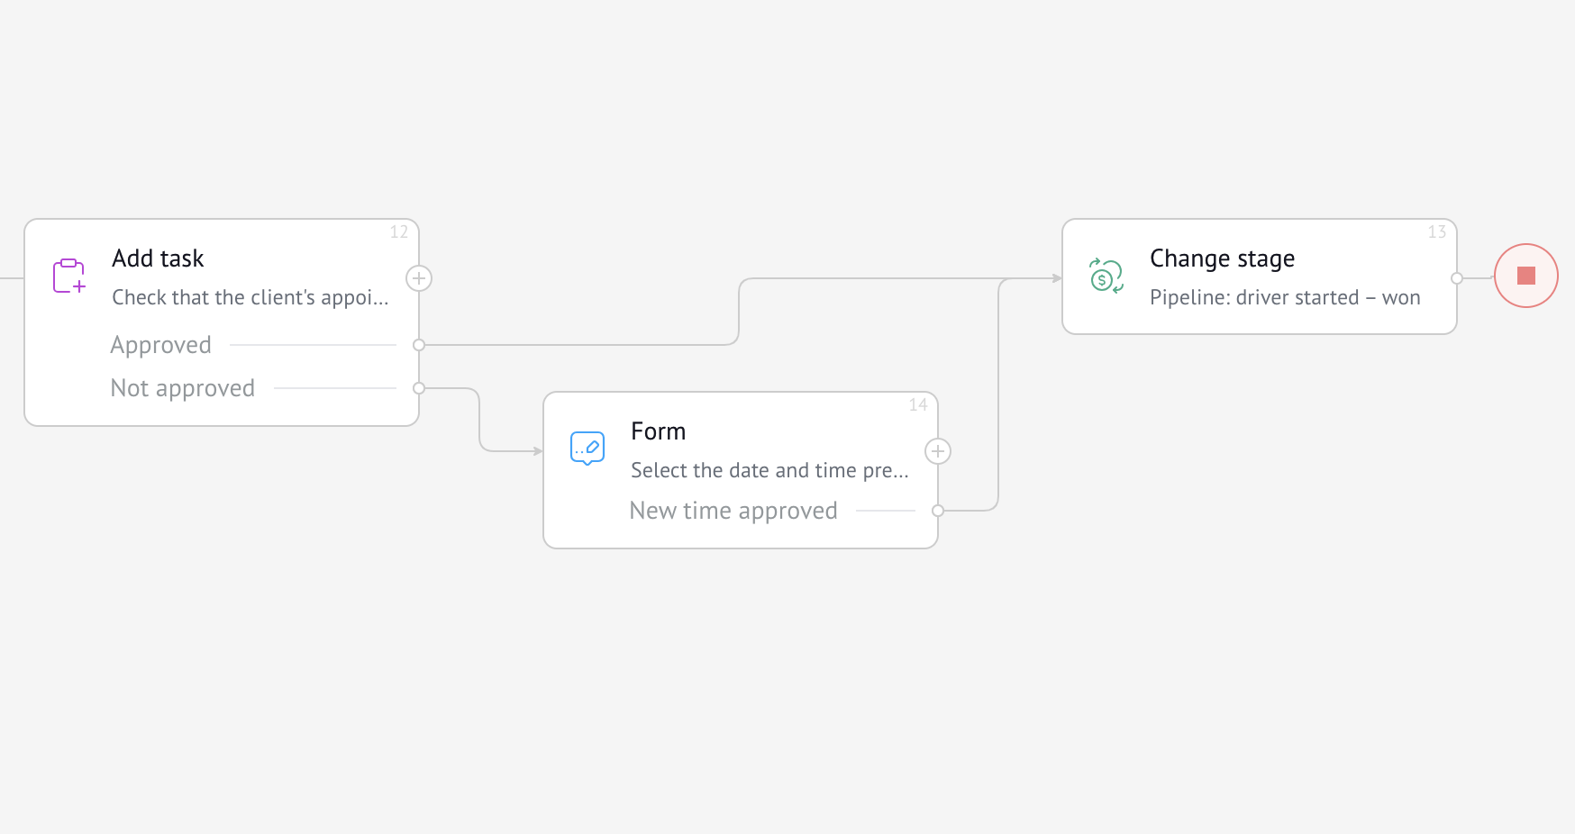Click Change stage block output connector dot
This screenshot has width=1575, height=834.
pos(1457,278)
